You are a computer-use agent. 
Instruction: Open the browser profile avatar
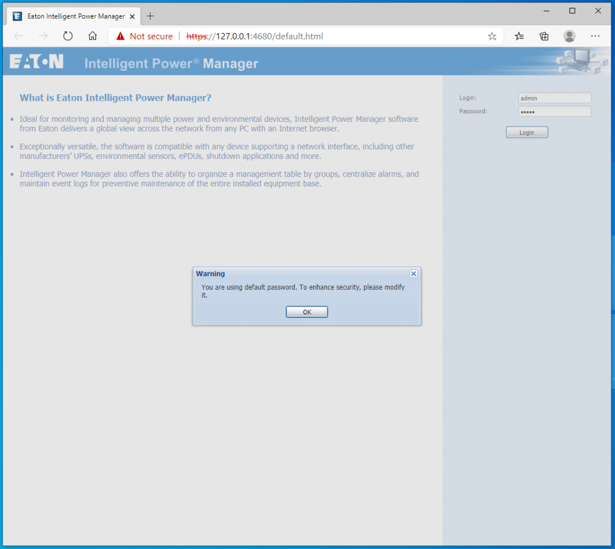point(569,36)
